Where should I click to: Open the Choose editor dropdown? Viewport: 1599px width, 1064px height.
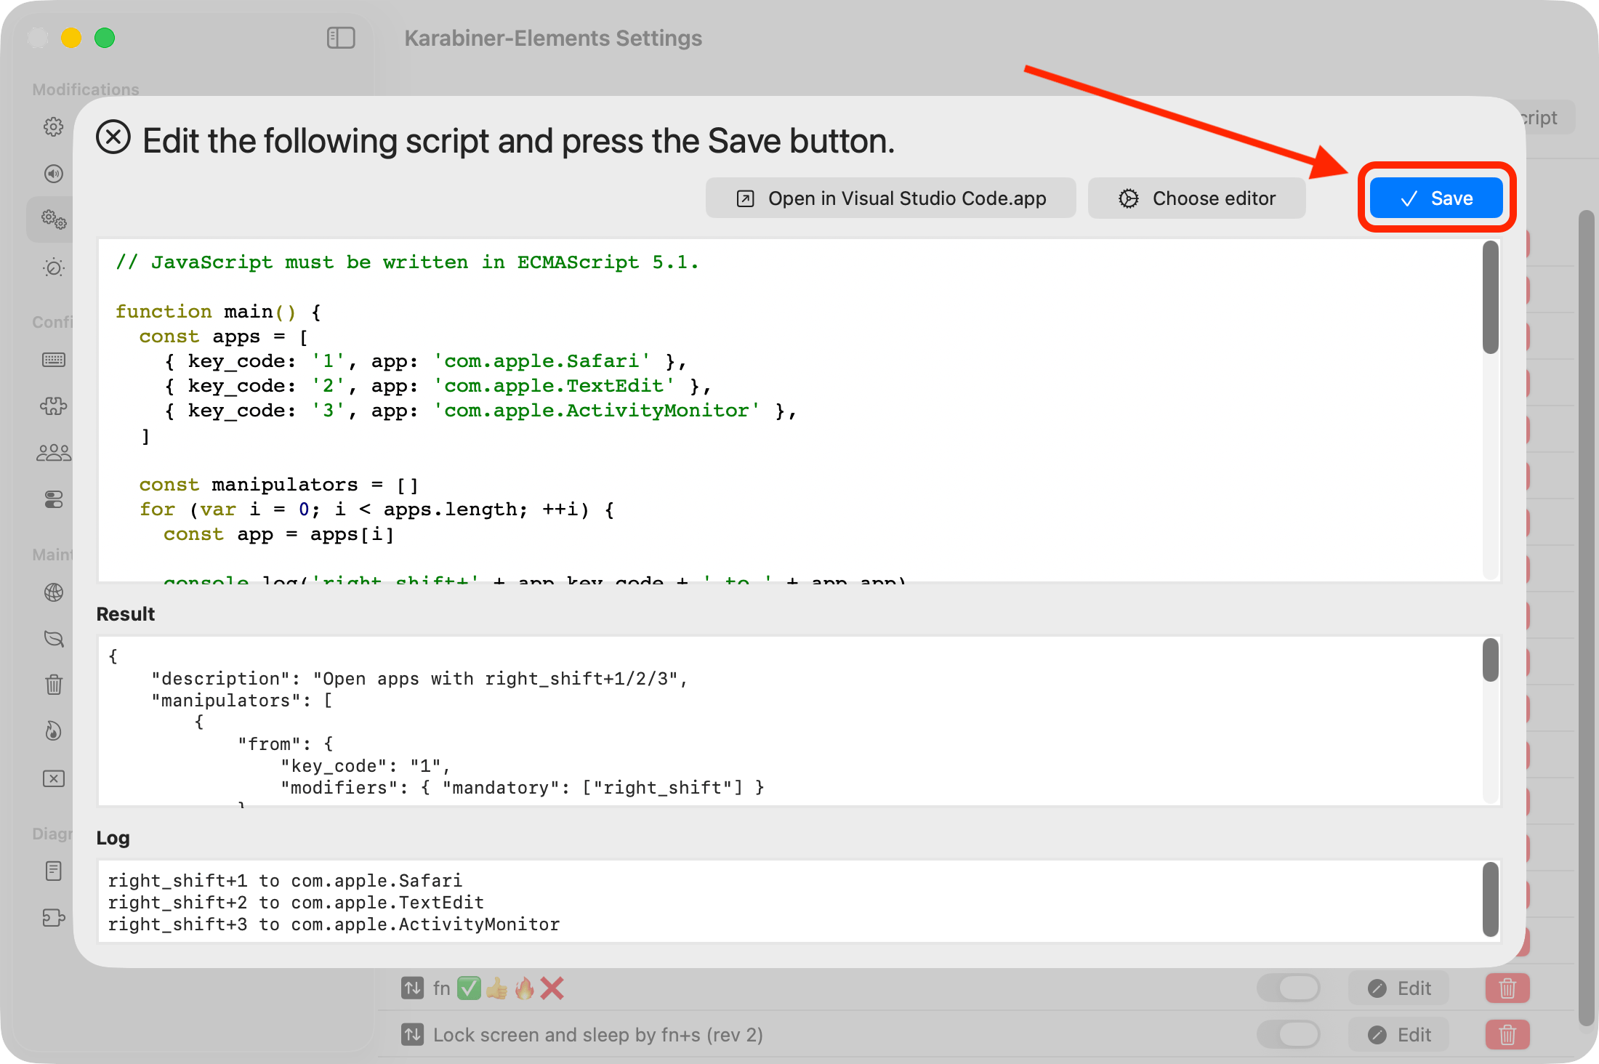[x=1196, y=198]
